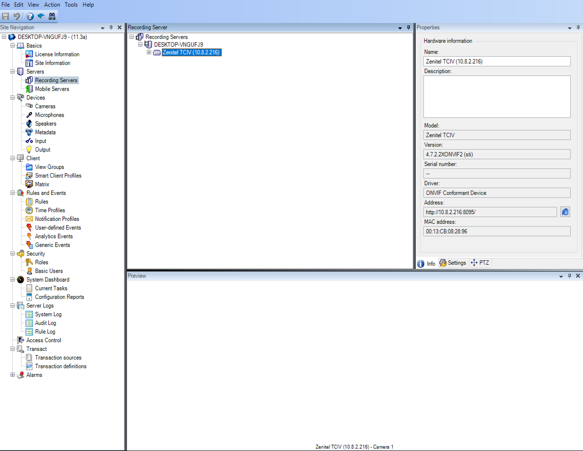Collapse the Basics tree node
Screen dimensions: 583x451
(x=13, y=46)
